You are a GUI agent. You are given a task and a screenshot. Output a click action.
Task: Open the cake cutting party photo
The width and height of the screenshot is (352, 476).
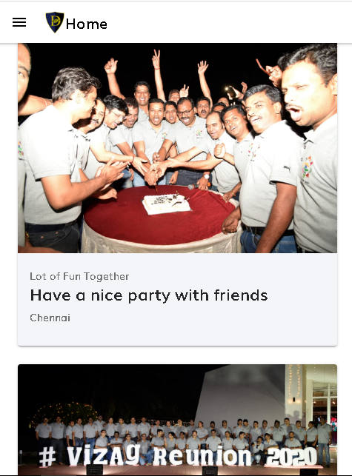click(x=177, y=148)
